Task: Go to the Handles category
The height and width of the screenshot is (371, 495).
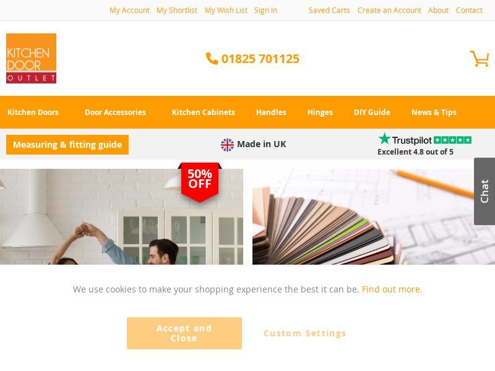Action: (x=271, y=113)
